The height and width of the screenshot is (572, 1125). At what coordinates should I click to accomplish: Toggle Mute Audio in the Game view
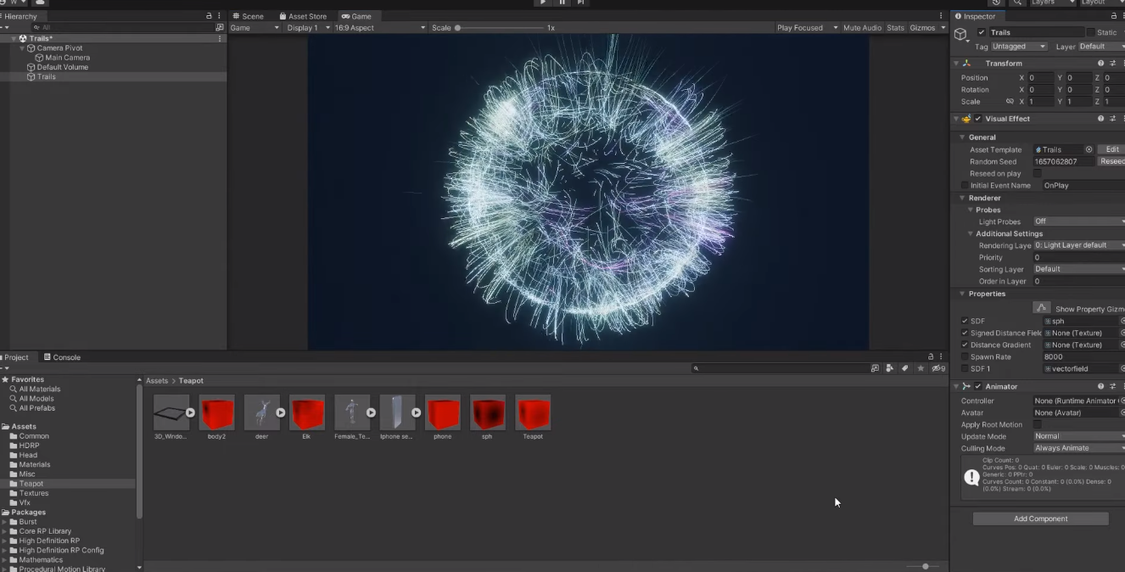coord(861,27)
